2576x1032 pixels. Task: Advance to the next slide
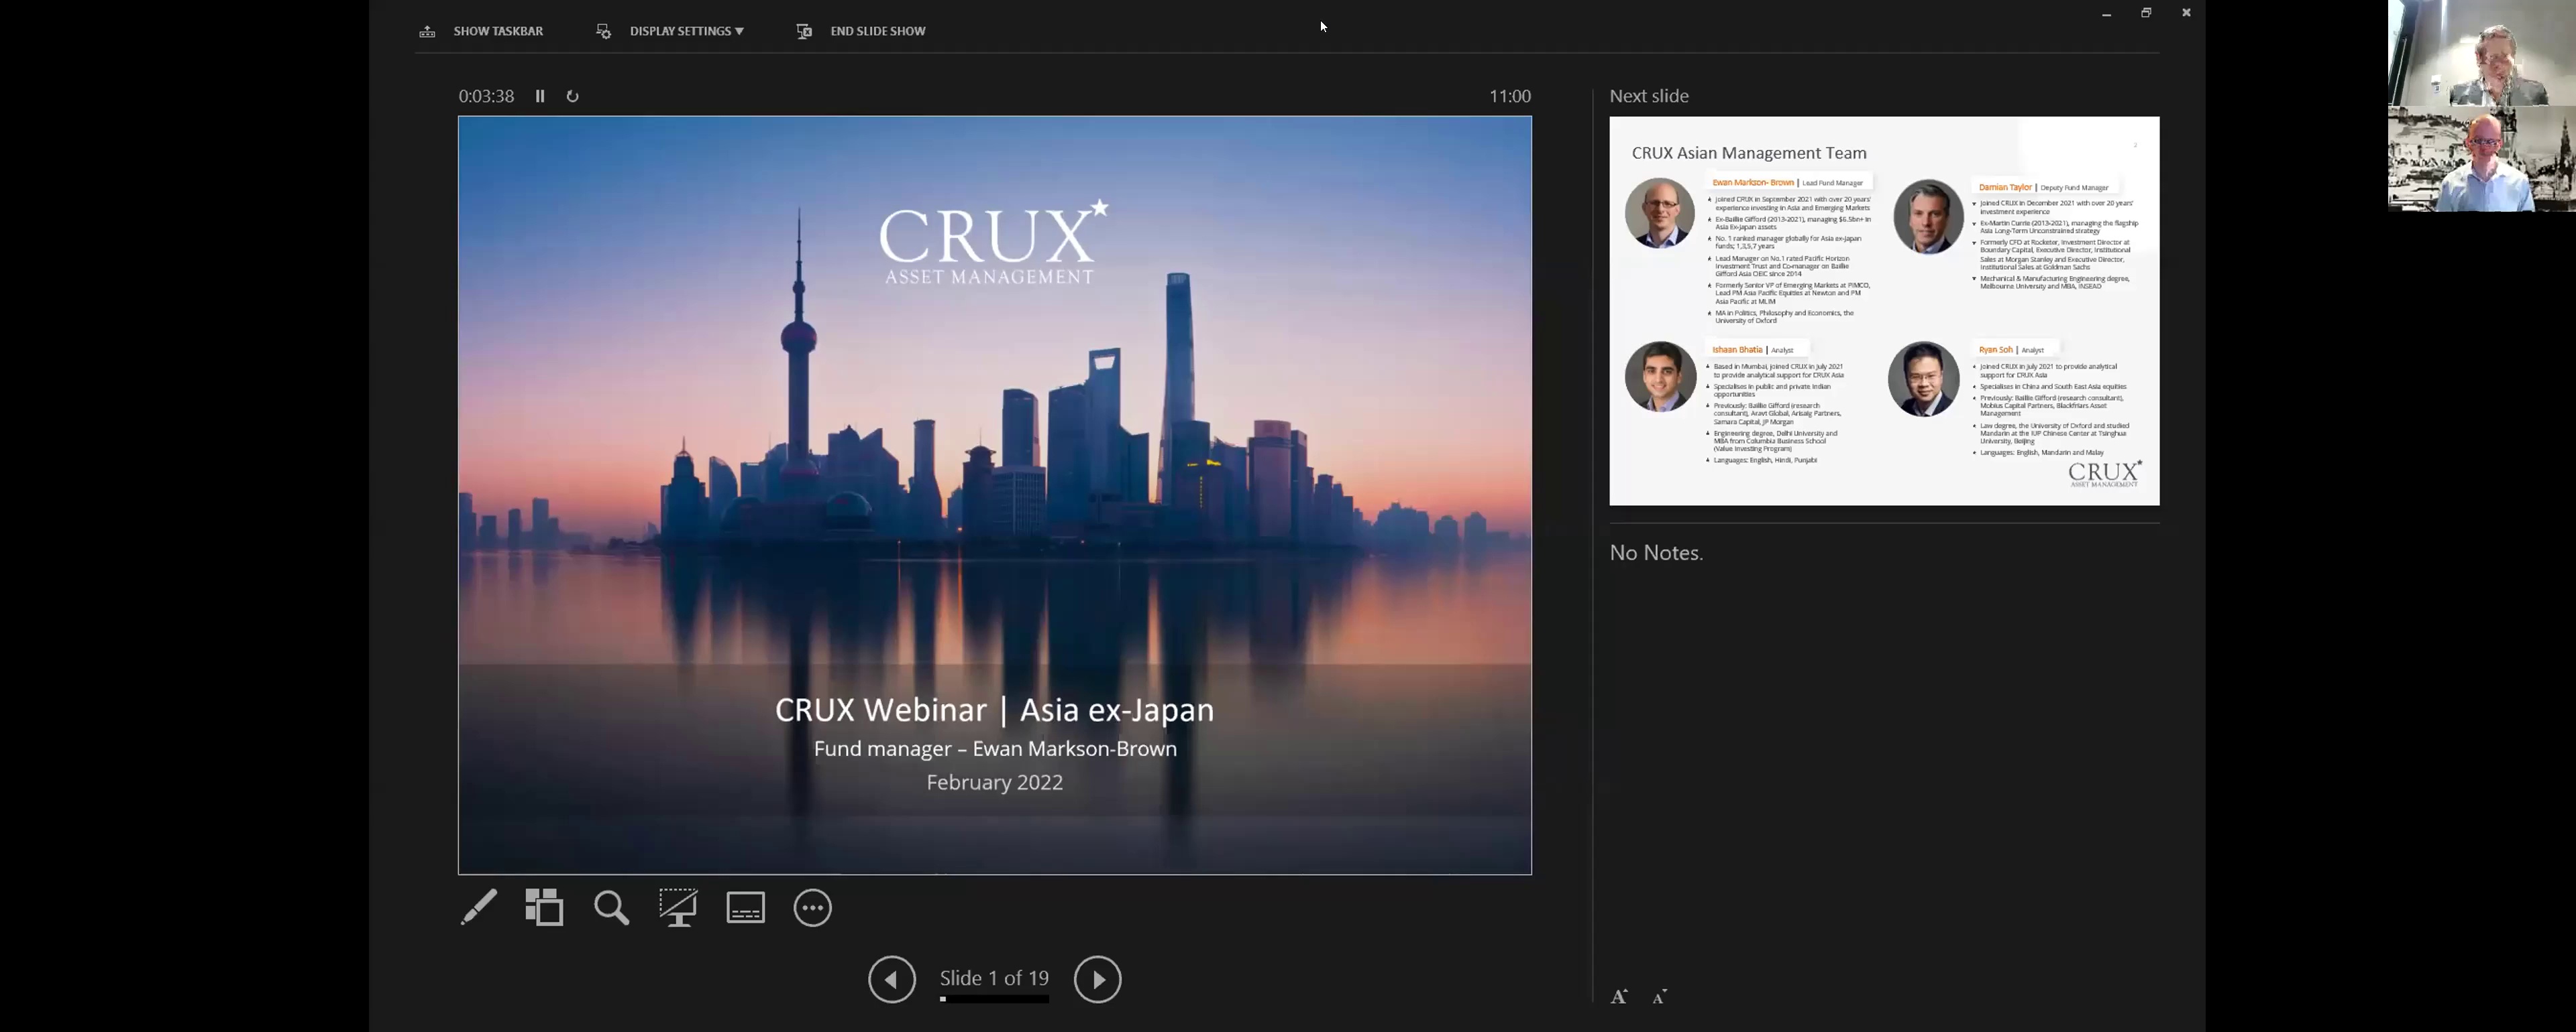coord(1098,979)
